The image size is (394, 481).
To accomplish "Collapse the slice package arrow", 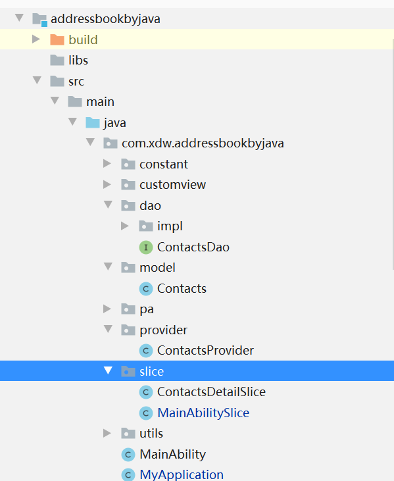I will (x=108, y=370).
